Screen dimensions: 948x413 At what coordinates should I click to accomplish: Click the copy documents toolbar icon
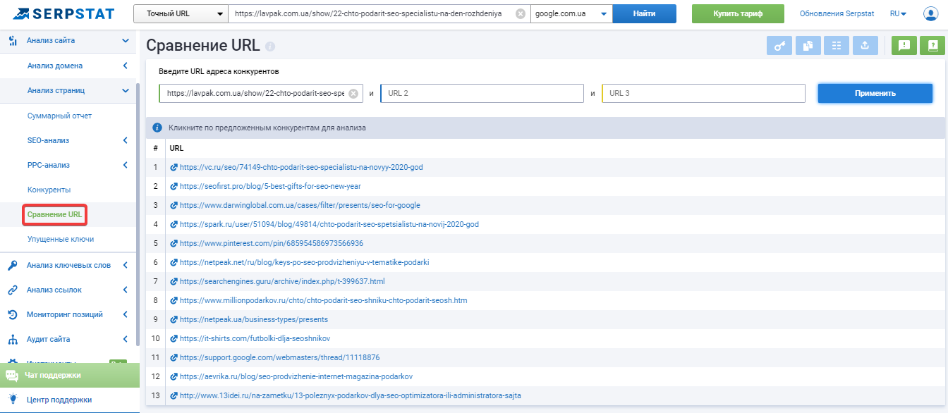point(808,46)
